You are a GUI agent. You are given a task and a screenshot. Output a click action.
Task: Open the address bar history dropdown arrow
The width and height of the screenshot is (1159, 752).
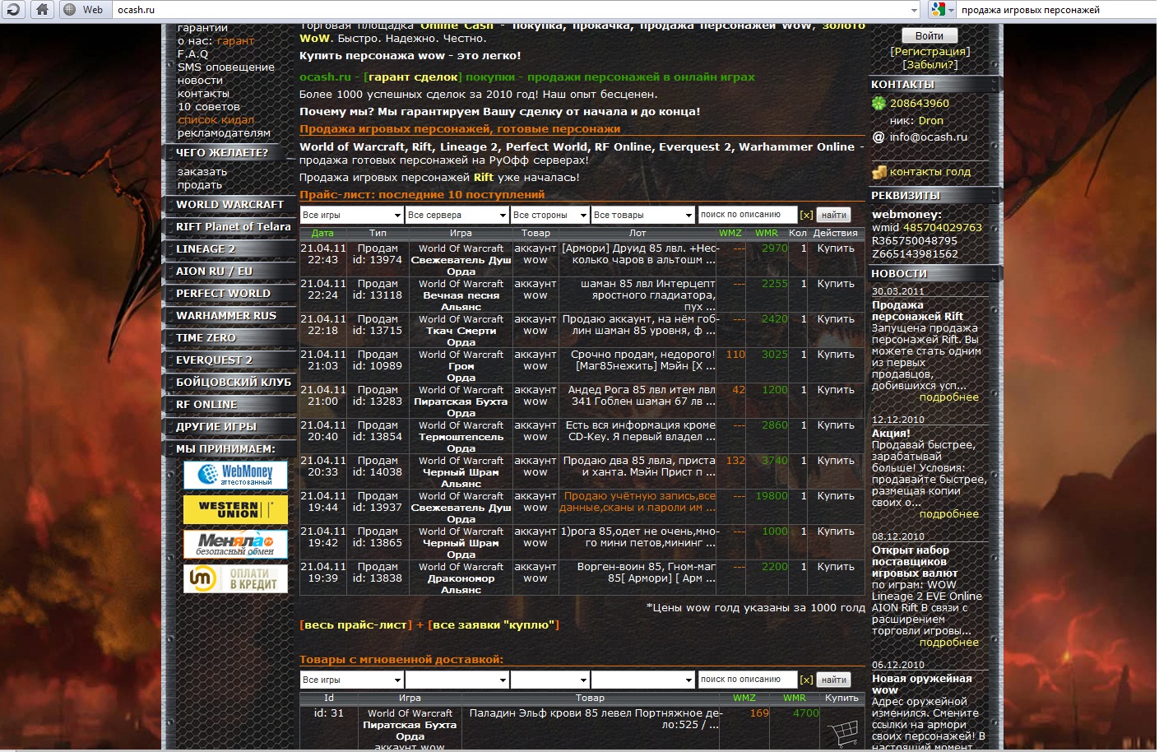pyautogui.click(x=914, y=10)
